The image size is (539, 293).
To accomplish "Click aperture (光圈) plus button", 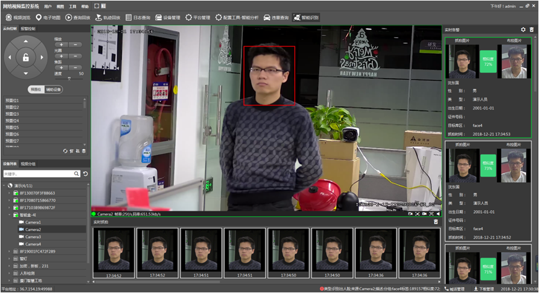I will [61, 56].
